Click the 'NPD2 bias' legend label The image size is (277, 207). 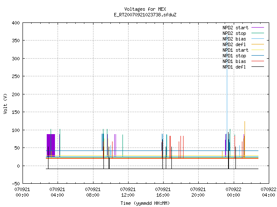pyautogui.click(x=234, y=39)
